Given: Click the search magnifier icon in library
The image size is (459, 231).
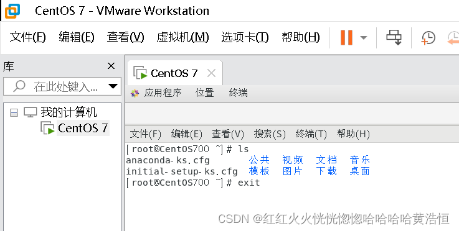Looking at the screenshot, I should (19, 86).
